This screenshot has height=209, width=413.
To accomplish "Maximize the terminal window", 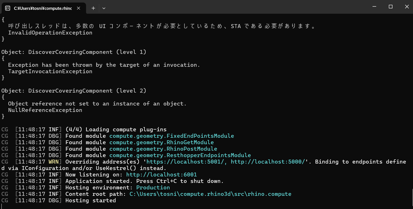I will point(390,6).
